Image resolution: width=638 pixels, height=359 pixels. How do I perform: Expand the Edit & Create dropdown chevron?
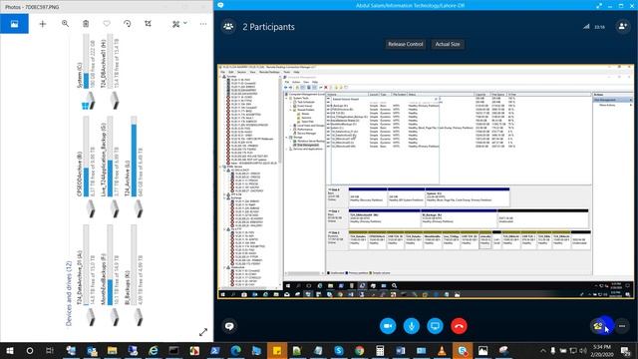tap(185, 23)
